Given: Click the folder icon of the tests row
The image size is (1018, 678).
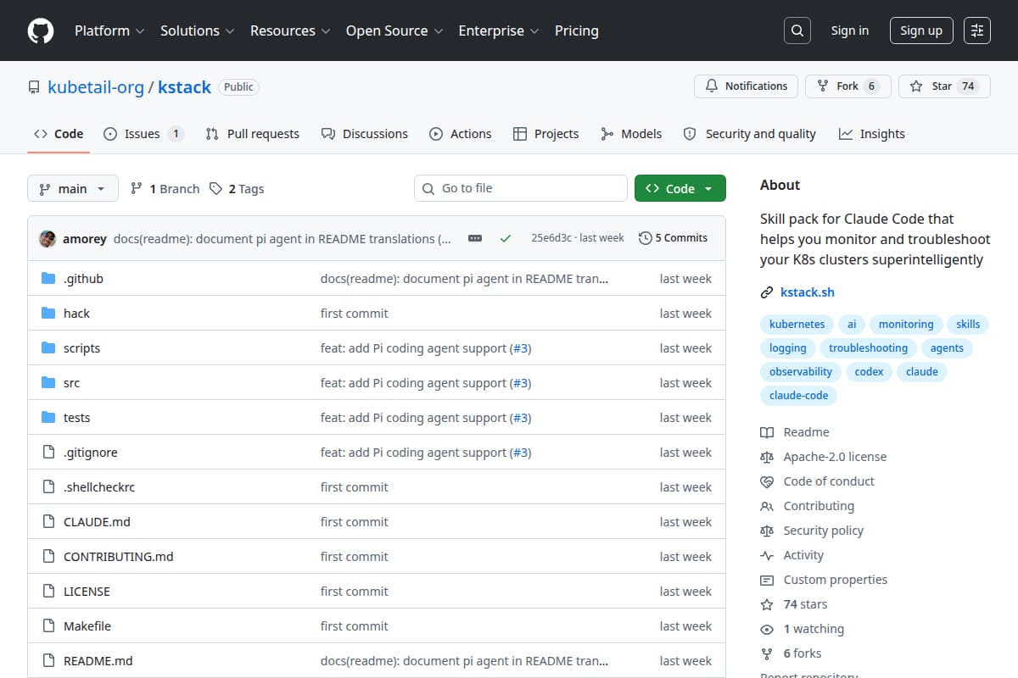Looking at the screenshot, I should point(48,418).
